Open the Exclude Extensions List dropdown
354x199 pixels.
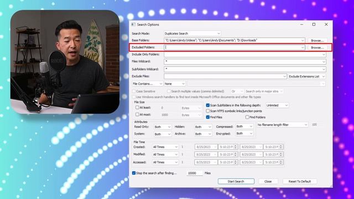(x=307, y=76)
